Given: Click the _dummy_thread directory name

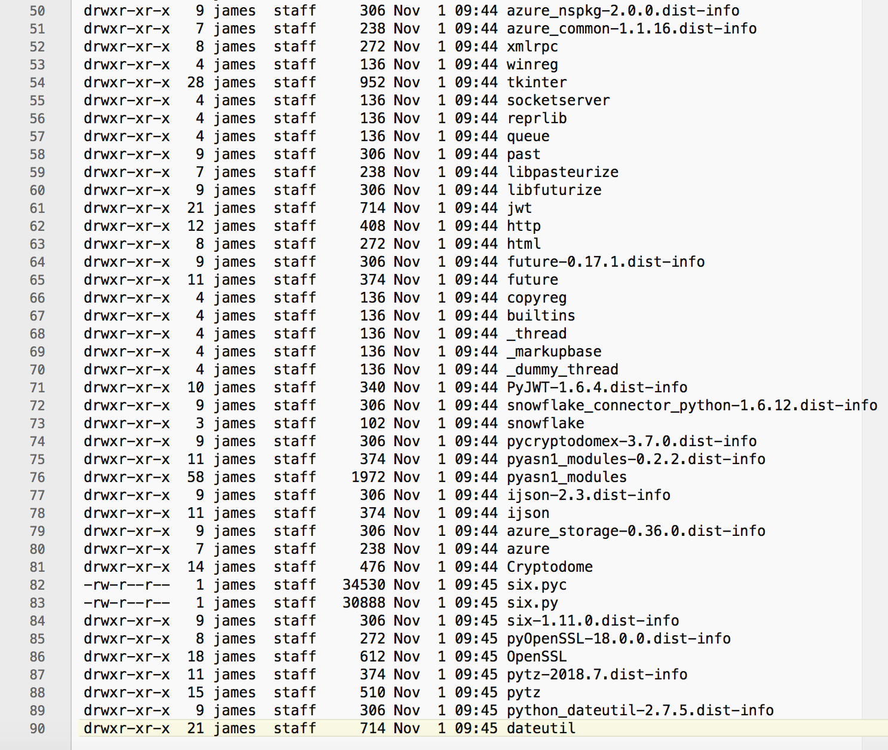Looking at the screenshot, I should point(562,370).
